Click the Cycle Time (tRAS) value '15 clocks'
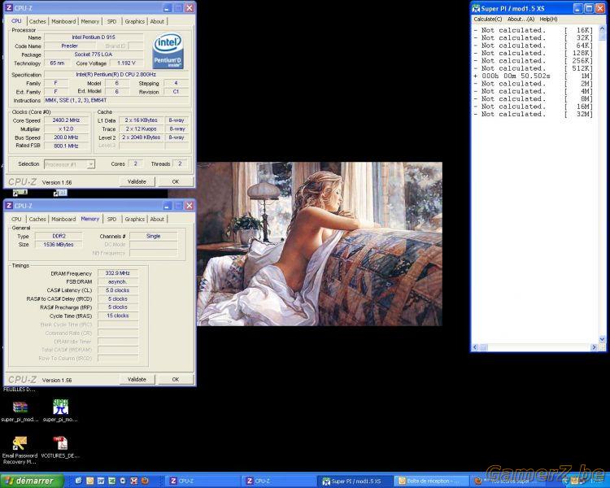Image resolution: width=610 pixels, height=488 pixels. [x=117, y=316]
